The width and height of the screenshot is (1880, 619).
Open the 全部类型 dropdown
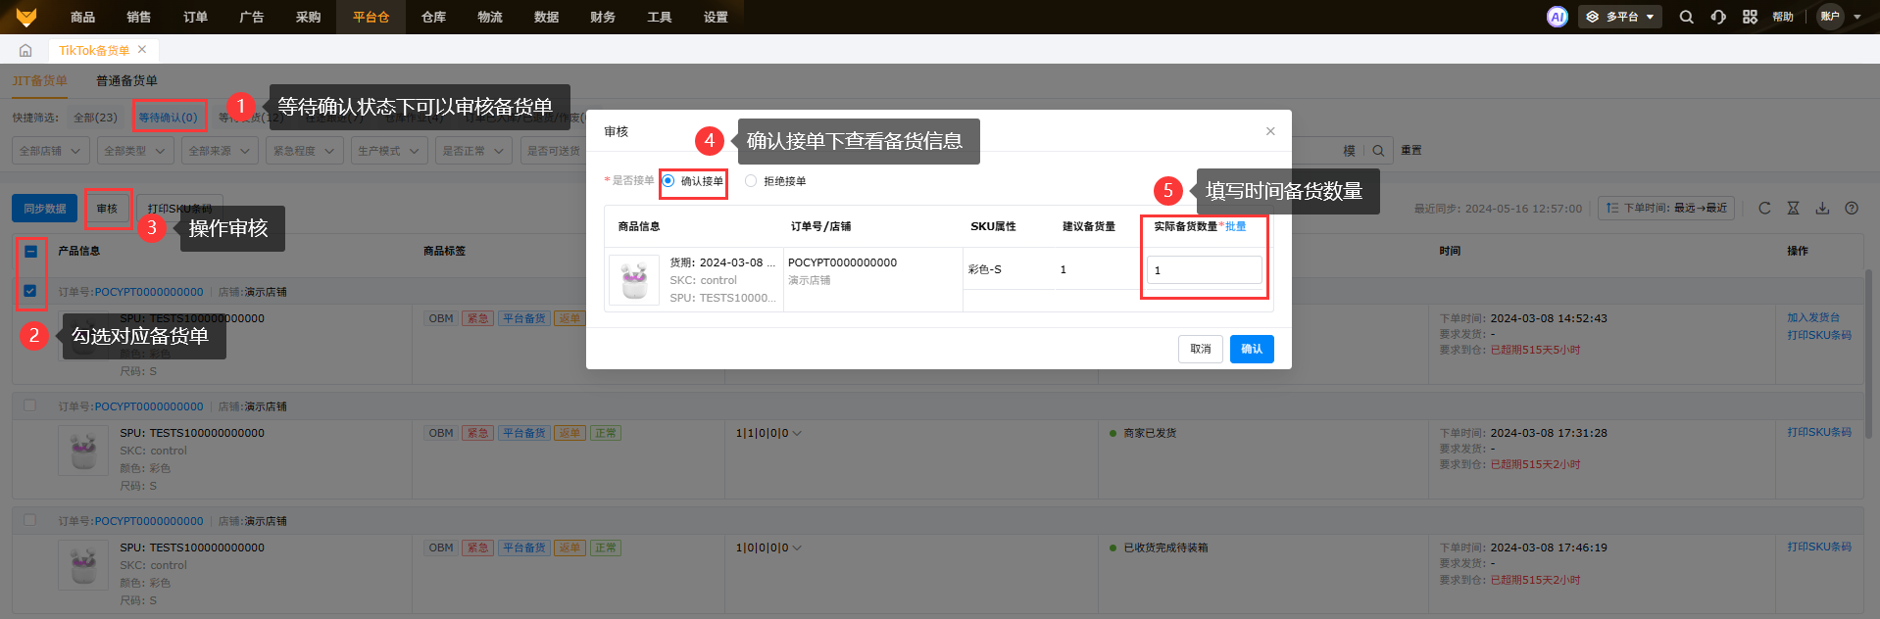[x=135, y=151]
